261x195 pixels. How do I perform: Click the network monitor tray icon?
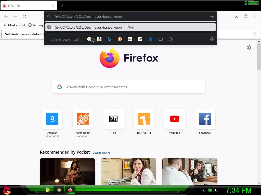[210, 190]
